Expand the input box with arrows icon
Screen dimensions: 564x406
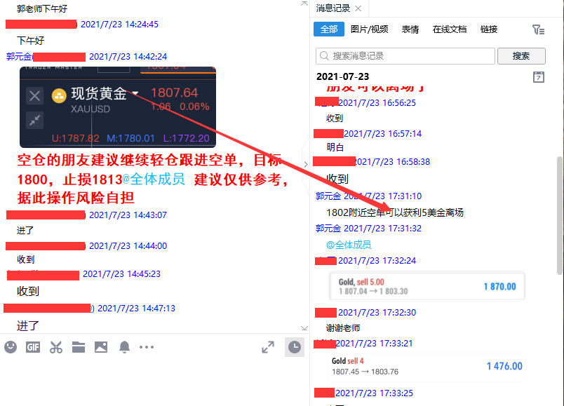(268, 347)
